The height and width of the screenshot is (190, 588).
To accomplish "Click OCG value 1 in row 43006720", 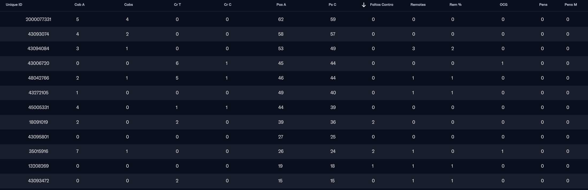I will pyautogui.click(x=502, y=63).
